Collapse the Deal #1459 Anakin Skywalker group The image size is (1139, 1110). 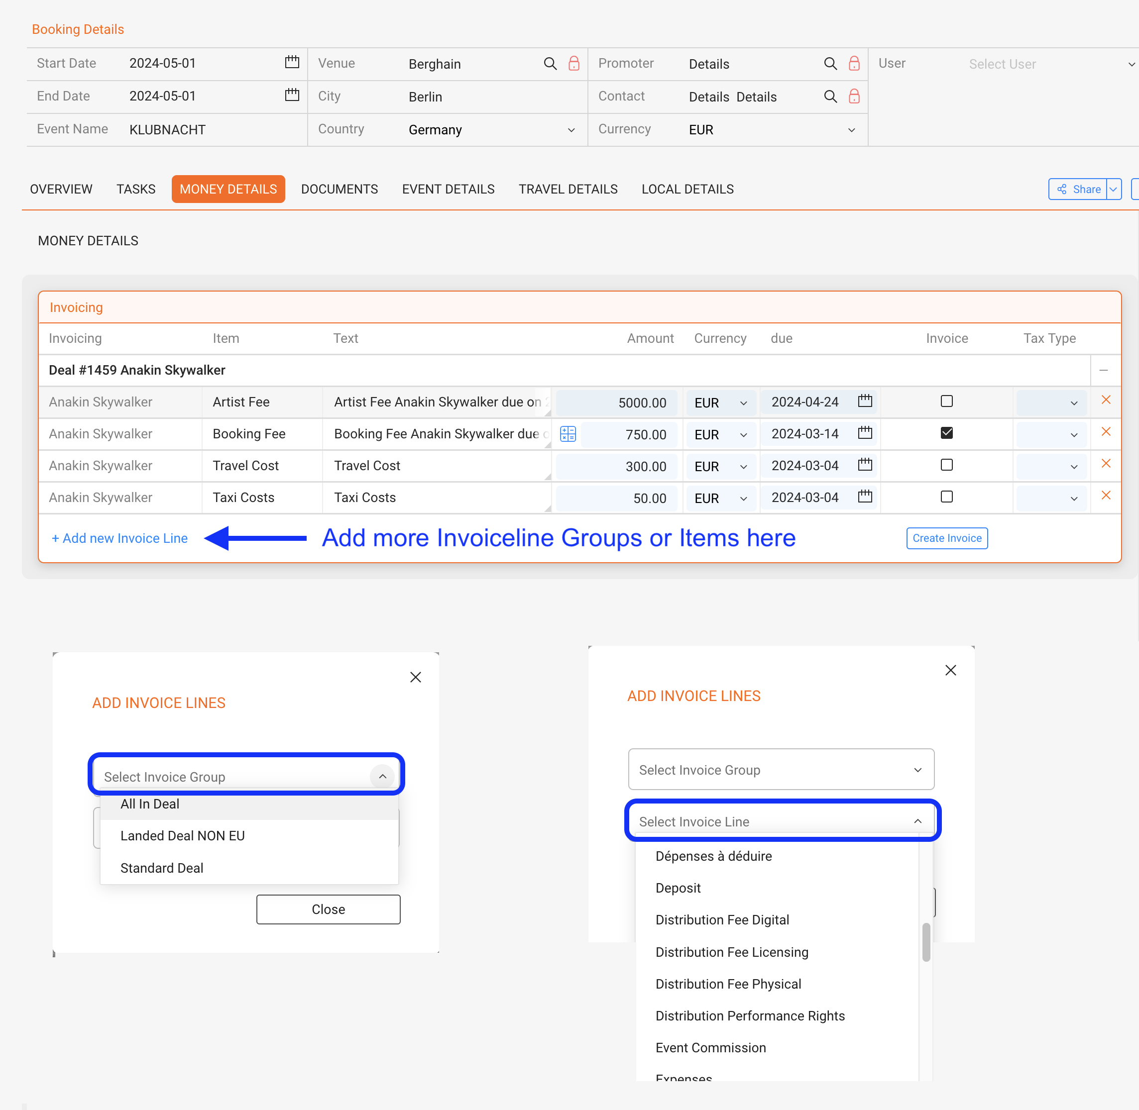coord(1103,370)
